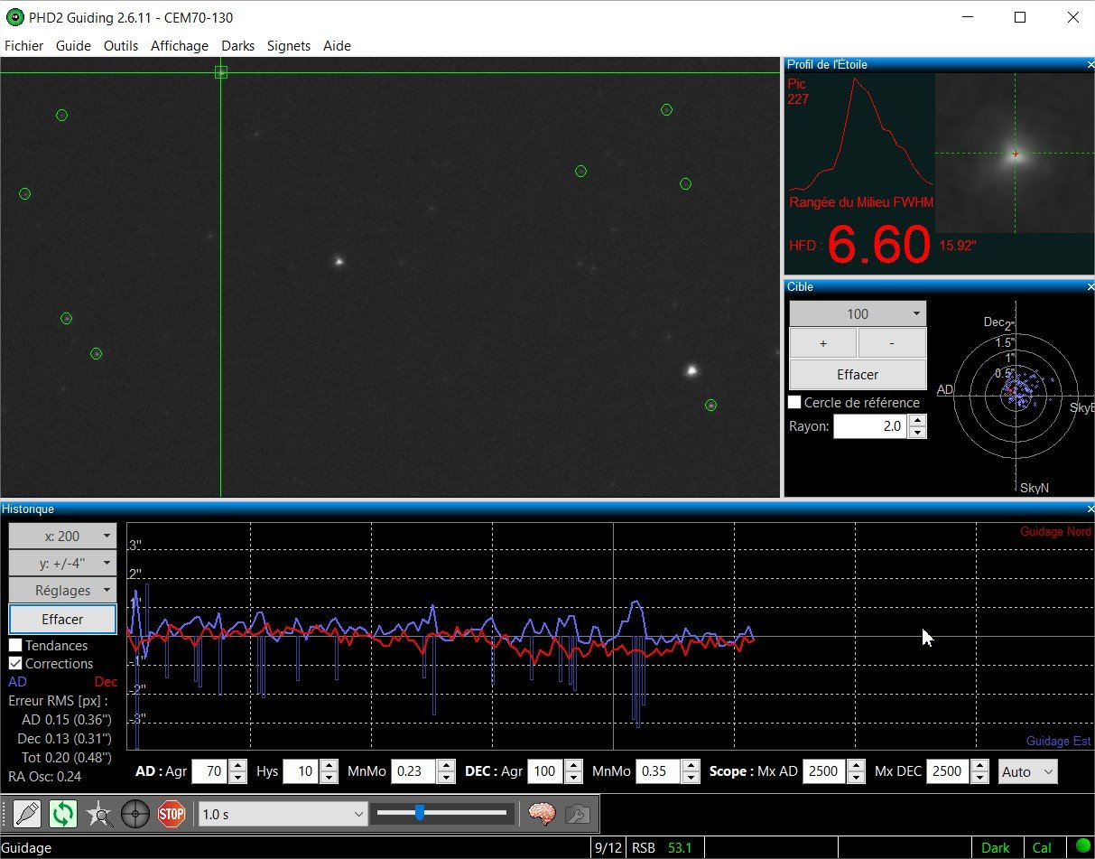The height and width of the screenshot is (859, 1095).
Task: Open advanced settings via the brain icon
Action: tap(541, 813)
